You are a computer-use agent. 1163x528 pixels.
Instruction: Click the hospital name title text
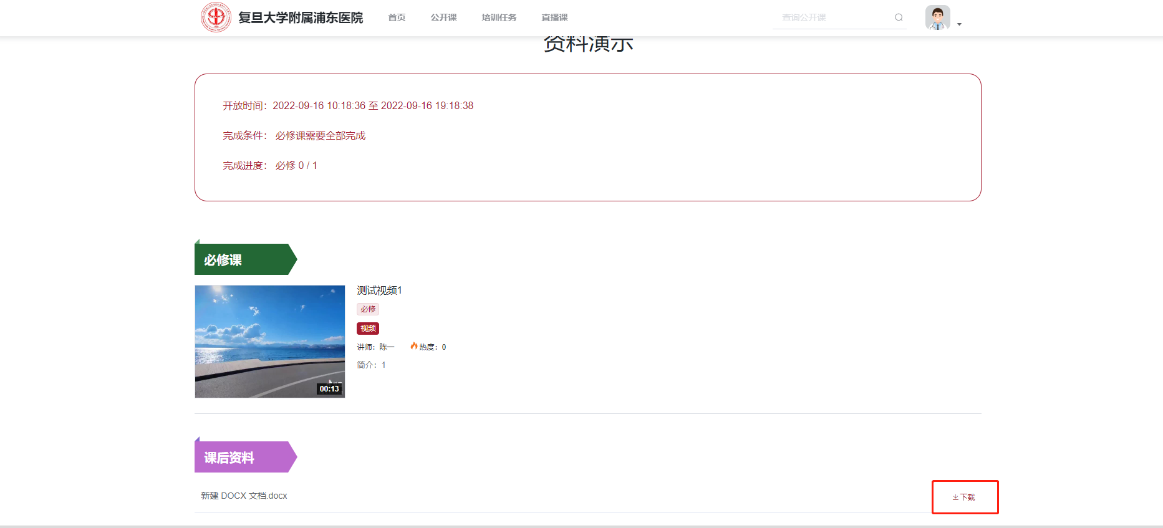click(x=301, y=17)
